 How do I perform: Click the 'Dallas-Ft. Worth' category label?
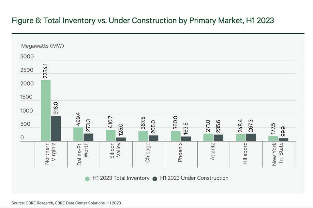pyautogui.click(x=82, y=154)
